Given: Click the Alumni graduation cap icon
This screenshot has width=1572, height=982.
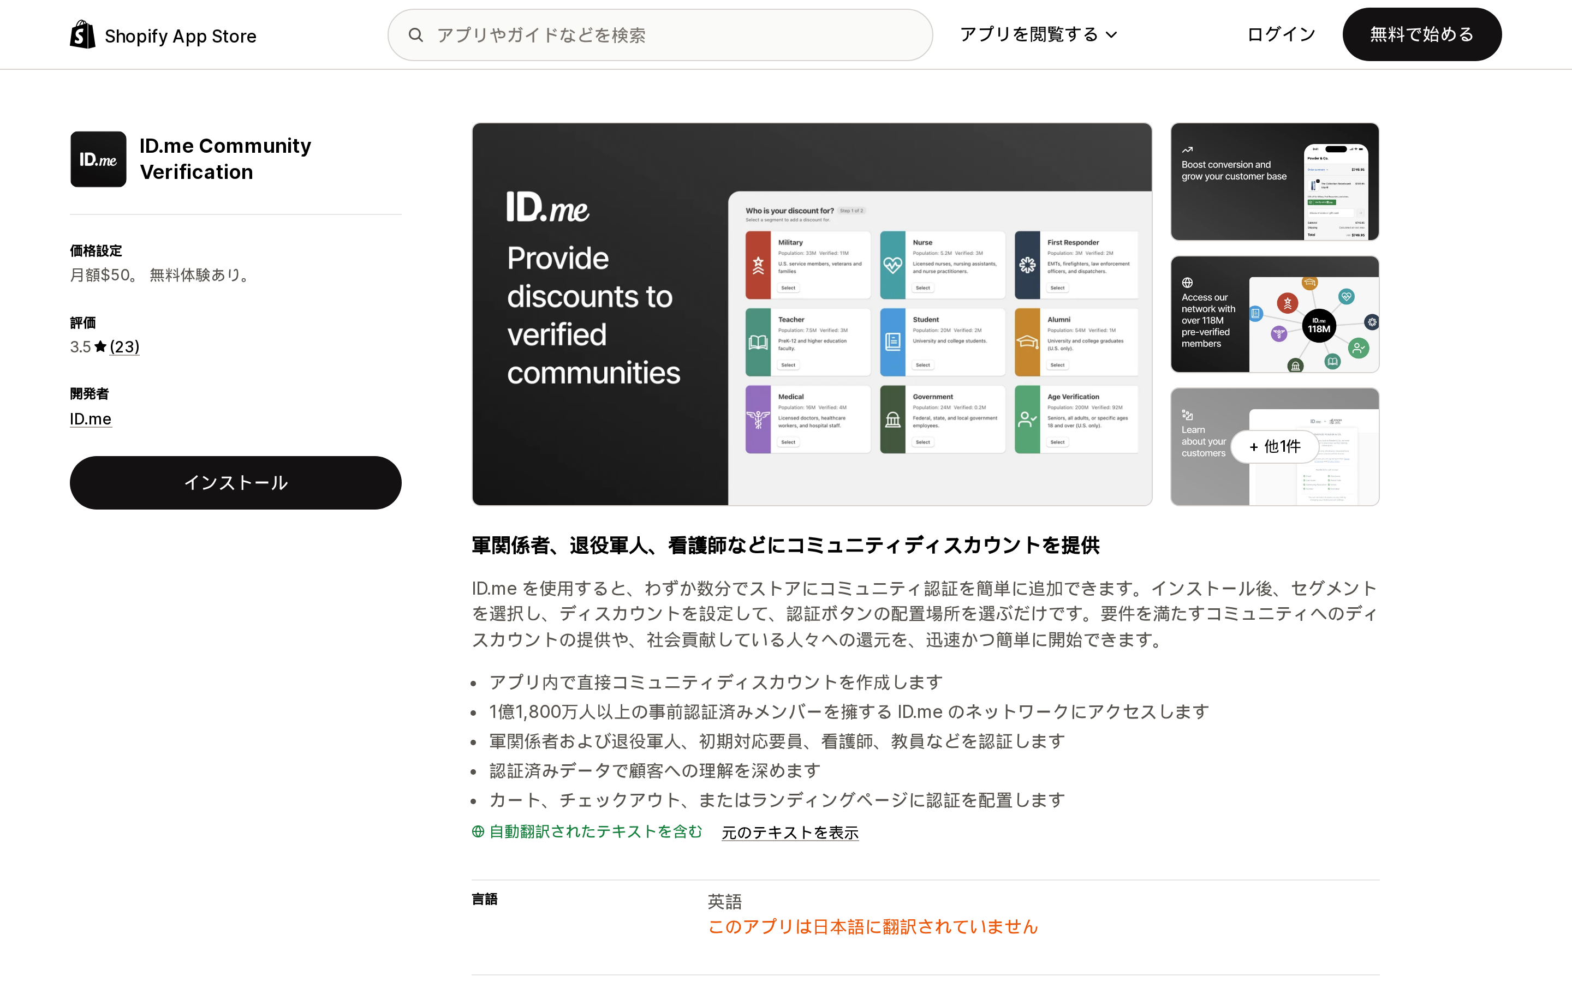Looking at the screenshot, I should [1027, 342].
